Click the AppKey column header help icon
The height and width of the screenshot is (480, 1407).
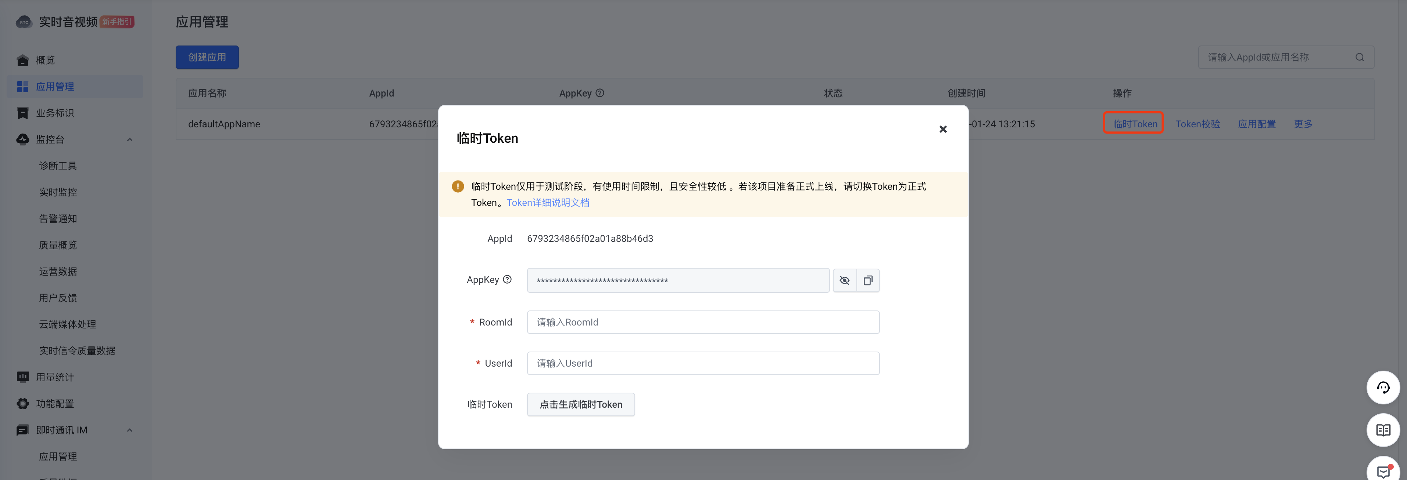pos(600,93)
